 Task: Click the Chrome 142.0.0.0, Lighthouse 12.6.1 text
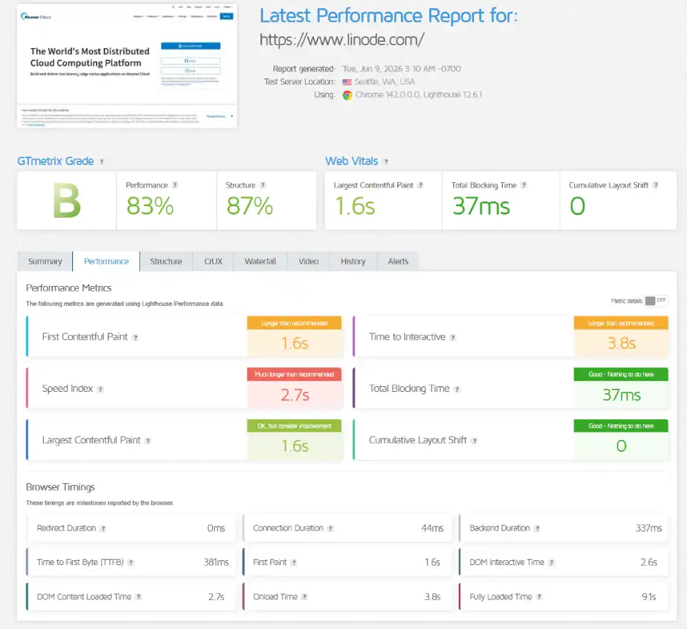pos(419,95)
